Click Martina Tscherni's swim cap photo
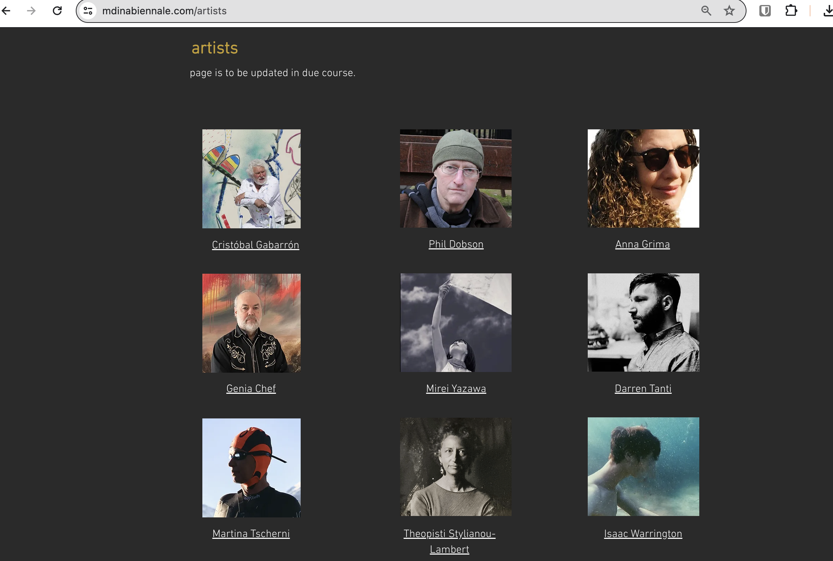This screenshot has height=561, width=833. [x=251, y=468]
